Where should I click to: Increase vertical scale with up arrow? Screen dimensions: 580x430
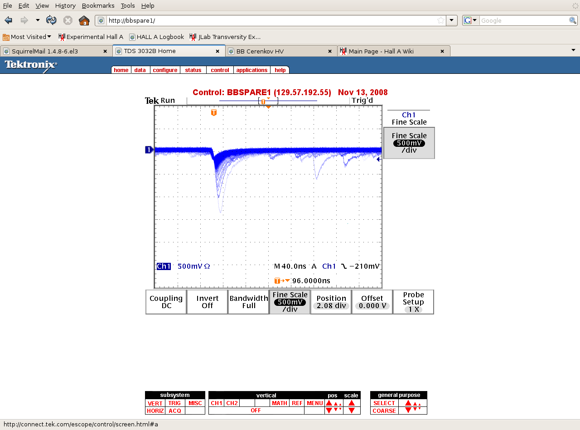(x=352, y=403)
